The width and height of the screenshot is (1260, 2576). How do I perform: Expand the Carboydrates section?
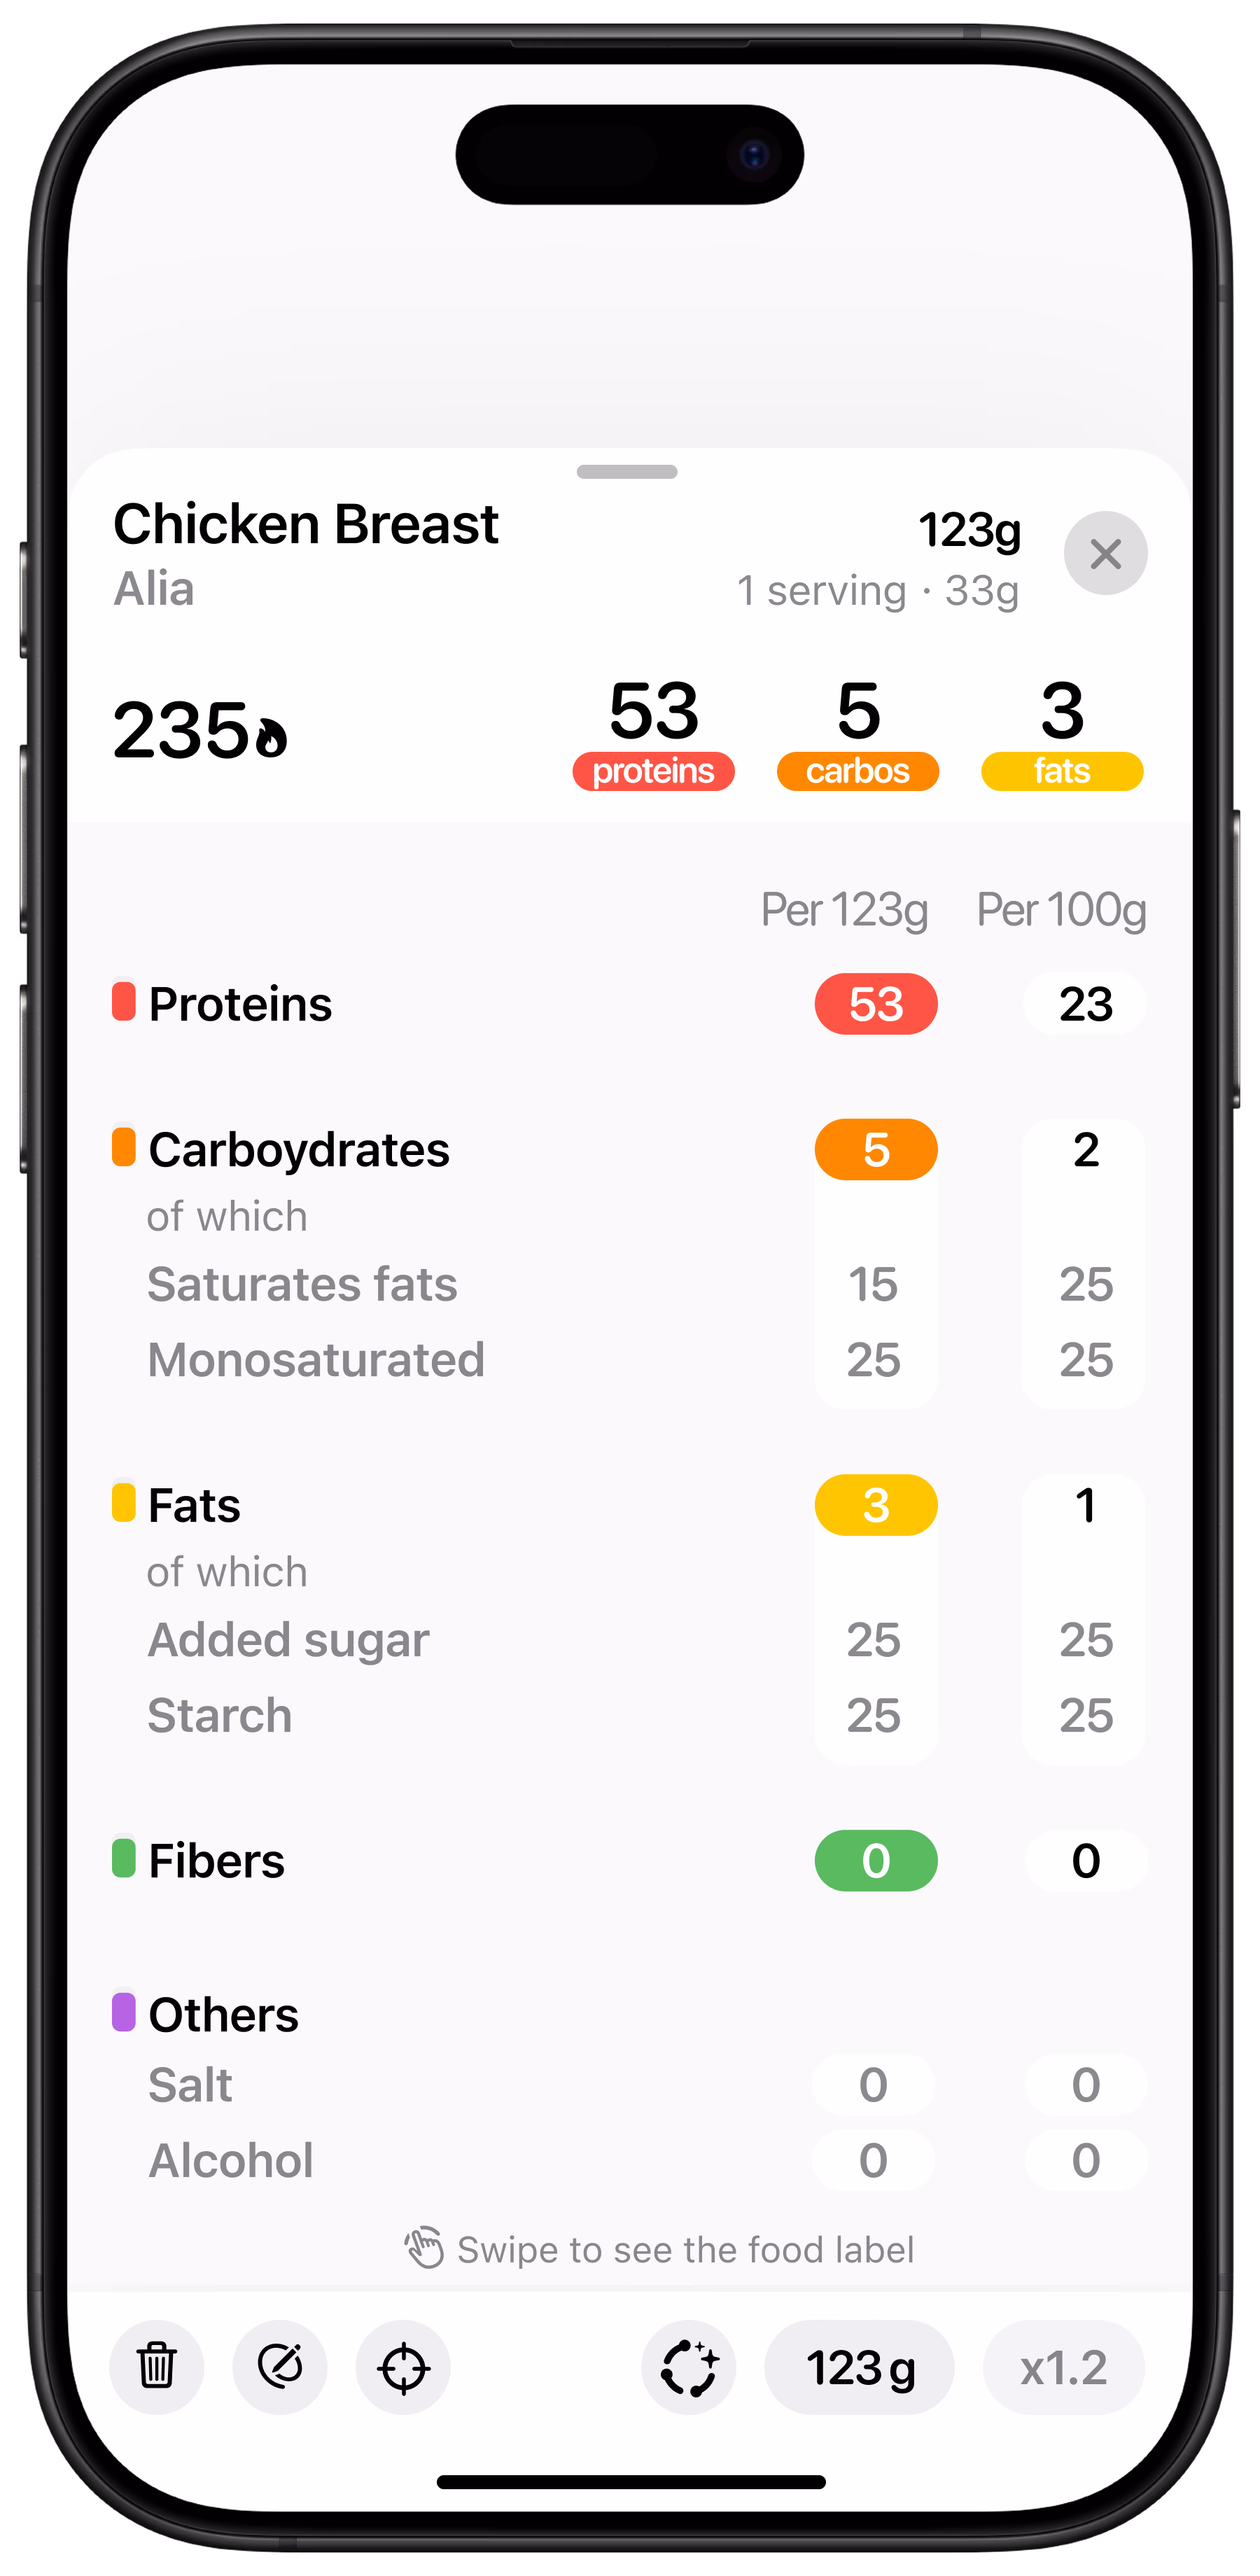coord(298,1150)
